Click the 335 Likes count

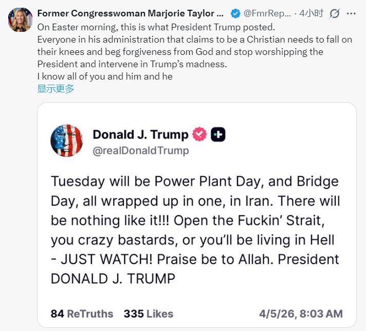148,314
